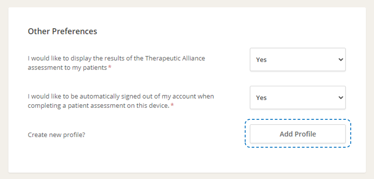The width and height of the screenshot is (374, 179).
Task: Click the text "assessment to my patients"
Action: coord(67,67)
